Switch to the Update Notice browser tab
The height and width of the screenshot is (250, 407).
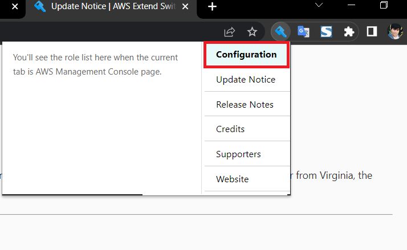114,7
